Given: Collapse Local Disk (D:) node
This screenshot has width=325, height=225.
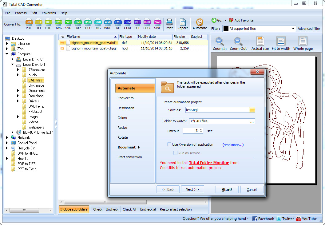Looking at the screenshot, I should coord(12,65).
